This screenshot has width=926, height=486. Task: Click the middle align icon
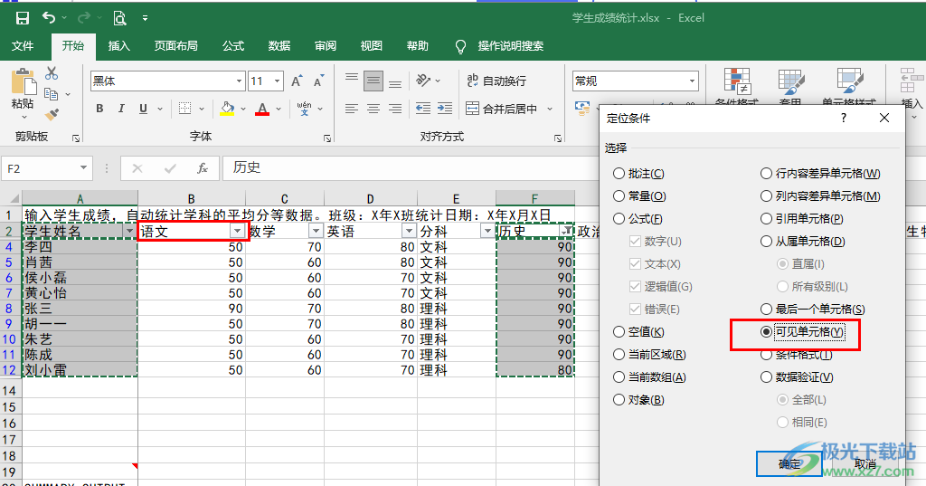point(373,81)
